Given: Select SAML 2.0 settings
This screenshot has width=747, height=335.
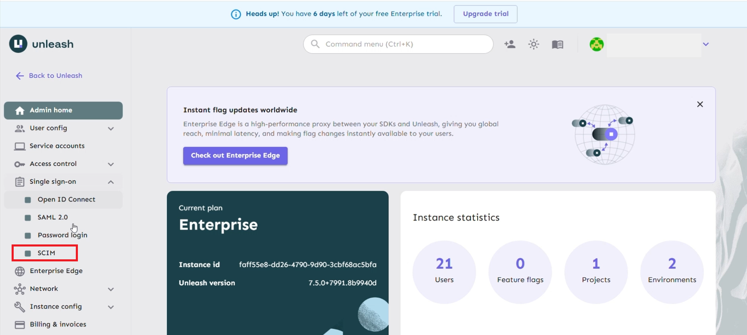Looking at the screenshot, I should (x=63, y=217).
